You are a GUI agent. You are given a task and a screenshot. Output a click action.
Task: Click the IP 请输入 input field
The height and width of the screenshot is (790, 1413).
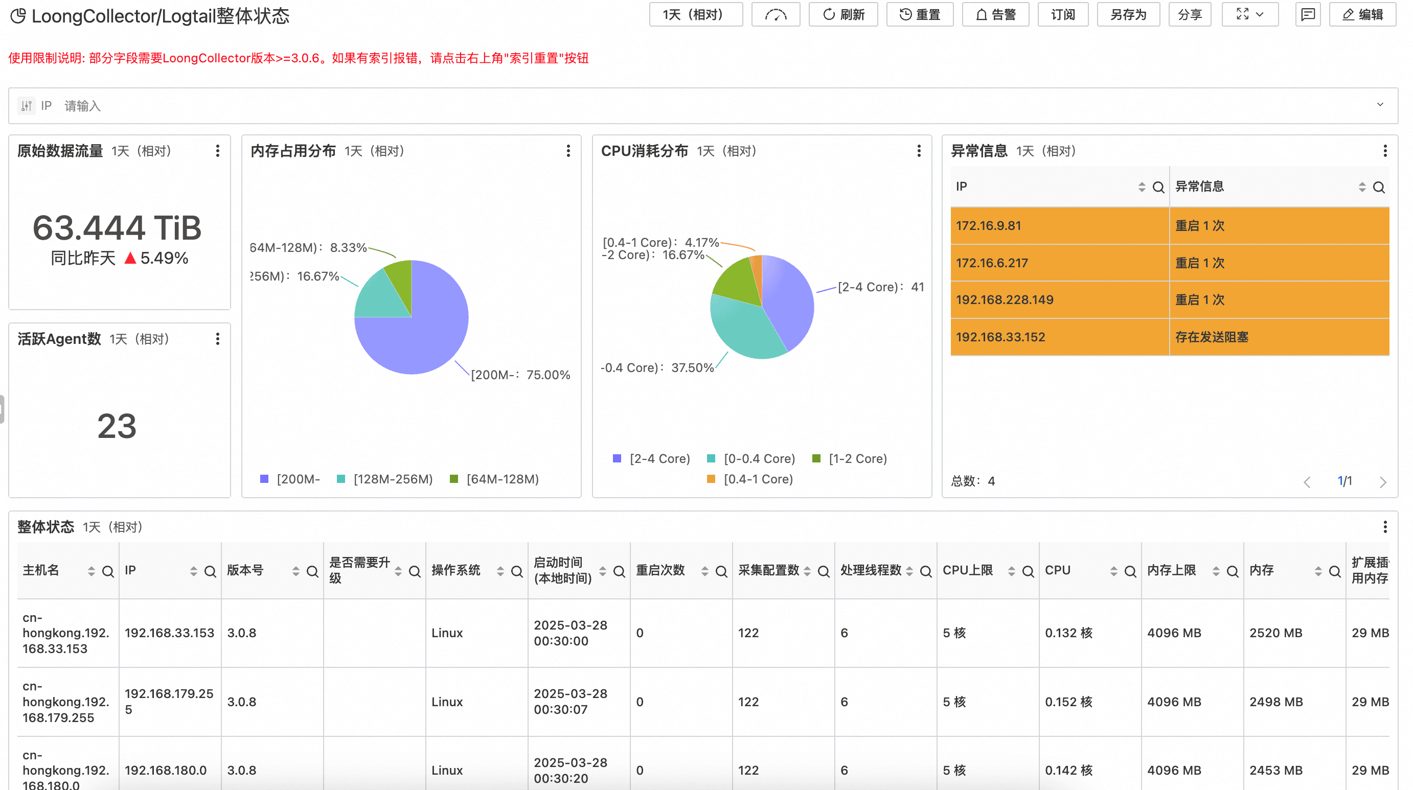coord(82,106)
